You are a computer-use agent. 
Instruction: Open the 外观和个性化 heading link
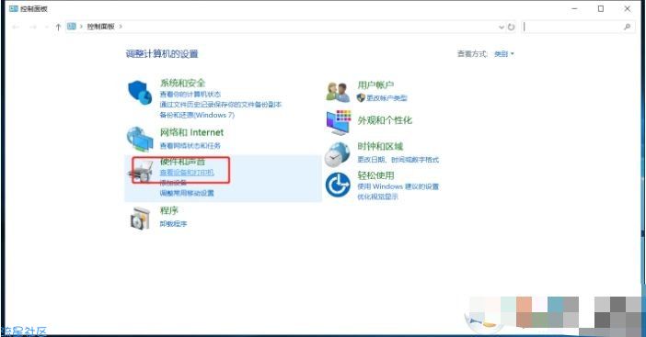pyautogui.click(x=385, y=120)
